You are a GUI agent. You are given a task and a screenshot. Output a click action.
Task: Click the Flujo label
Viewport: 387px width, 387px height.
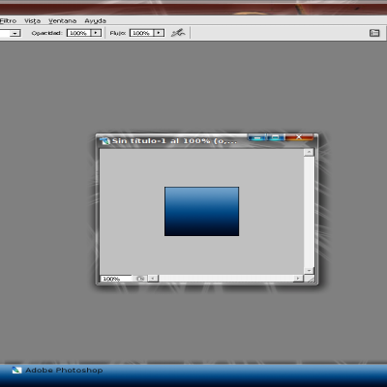click(x=118, y=33)
